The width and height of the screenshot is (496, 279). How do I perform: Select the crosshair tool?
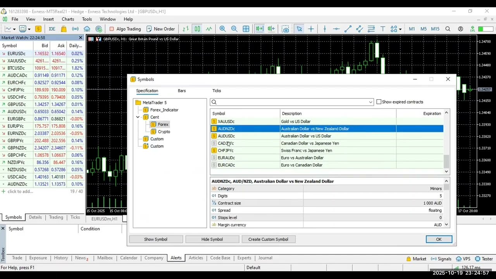click(311, 29)
